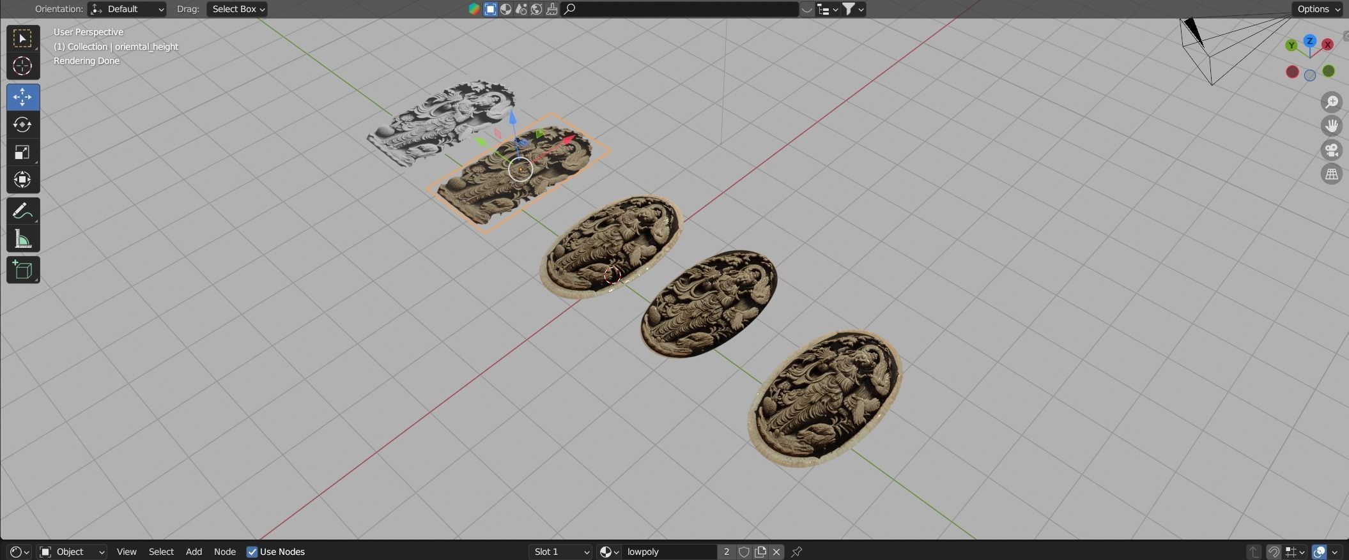Image resolution: width=1349 pixels, height=560 pixels.
Task: Choose the Measure ruler tool
Action: coord(23,238)
